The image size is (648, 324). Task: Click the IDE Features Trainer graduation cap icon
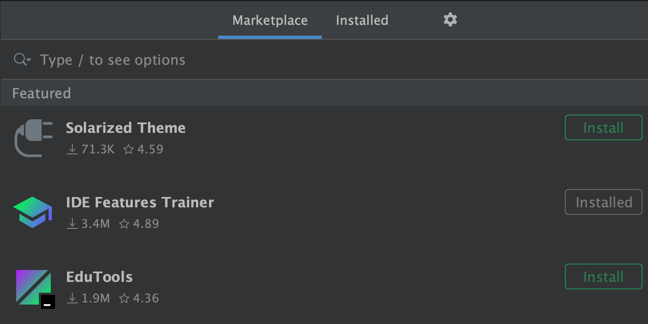coord(32,212)
